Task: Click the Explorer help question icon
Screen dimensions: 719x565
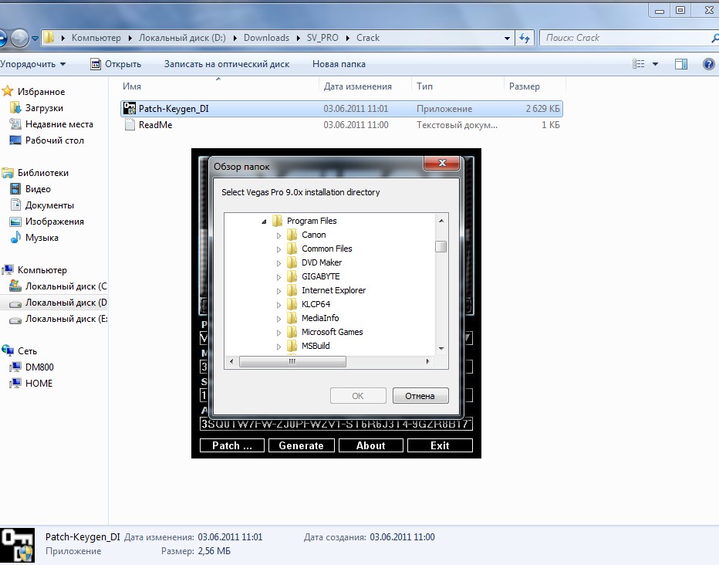Action: 708,64
